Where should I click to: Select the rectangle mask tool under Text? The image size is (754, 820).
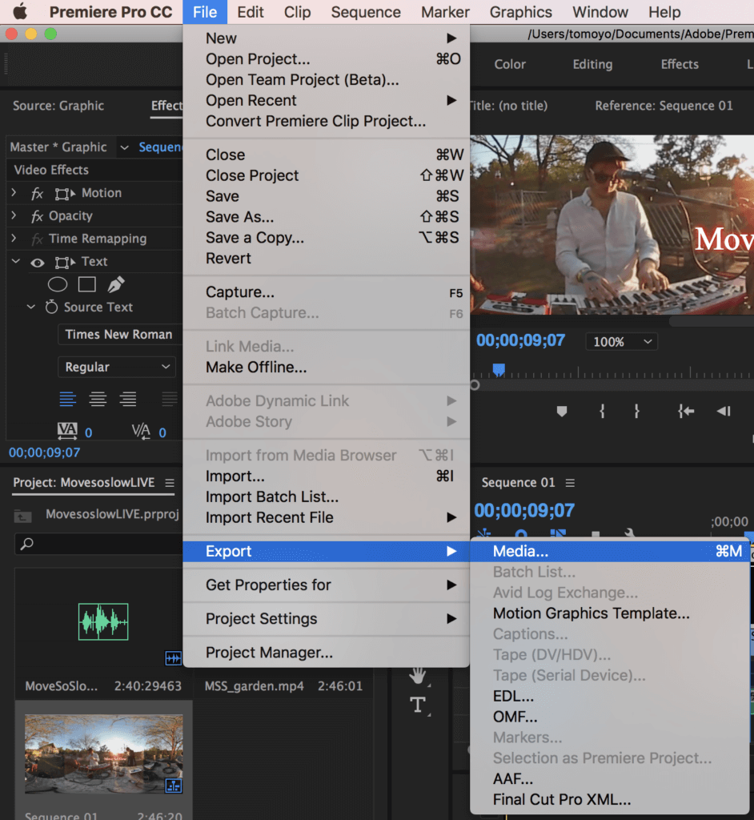click(x=86, y=284)
